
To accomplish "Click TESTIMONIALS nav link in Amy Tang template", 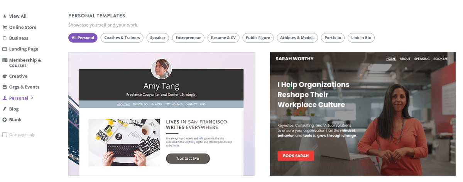I will click(174, 104).
